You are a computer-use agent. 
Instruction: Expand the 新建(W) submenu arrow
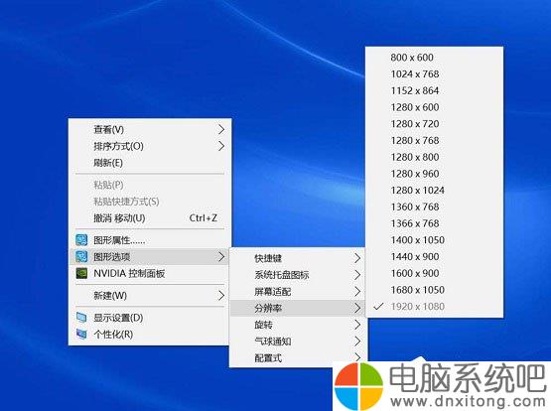pyautogui.click(x=221, y=296)
